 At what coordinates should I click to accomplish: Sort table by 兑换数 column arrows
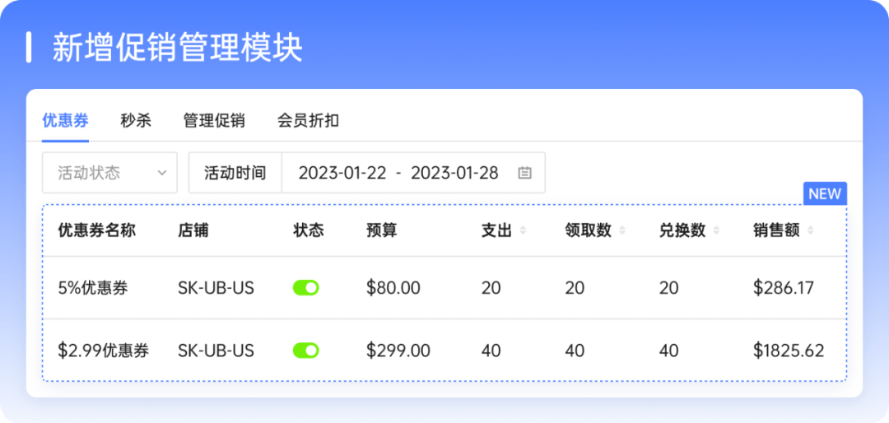tap(716, 231)
